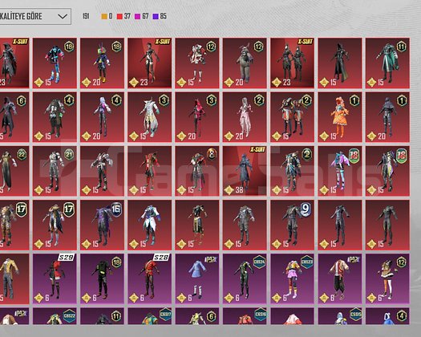Filter by purple quality count 85
The height and width of the screenshot is (337, 421).
tap(160, 16)
